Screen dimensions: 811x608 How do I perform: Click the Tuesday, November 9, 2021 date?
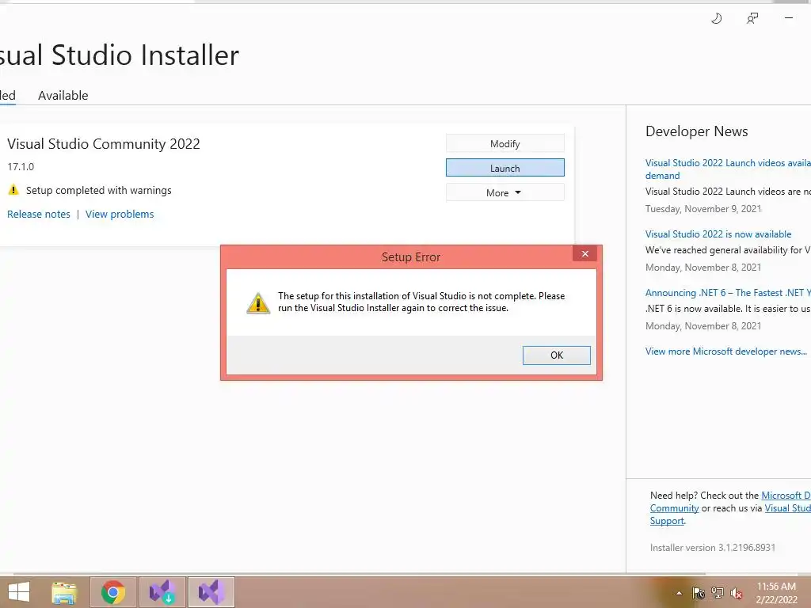pos(703,209)
